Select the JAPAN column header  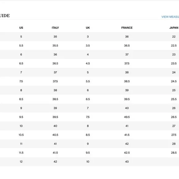tap(174, 28)
